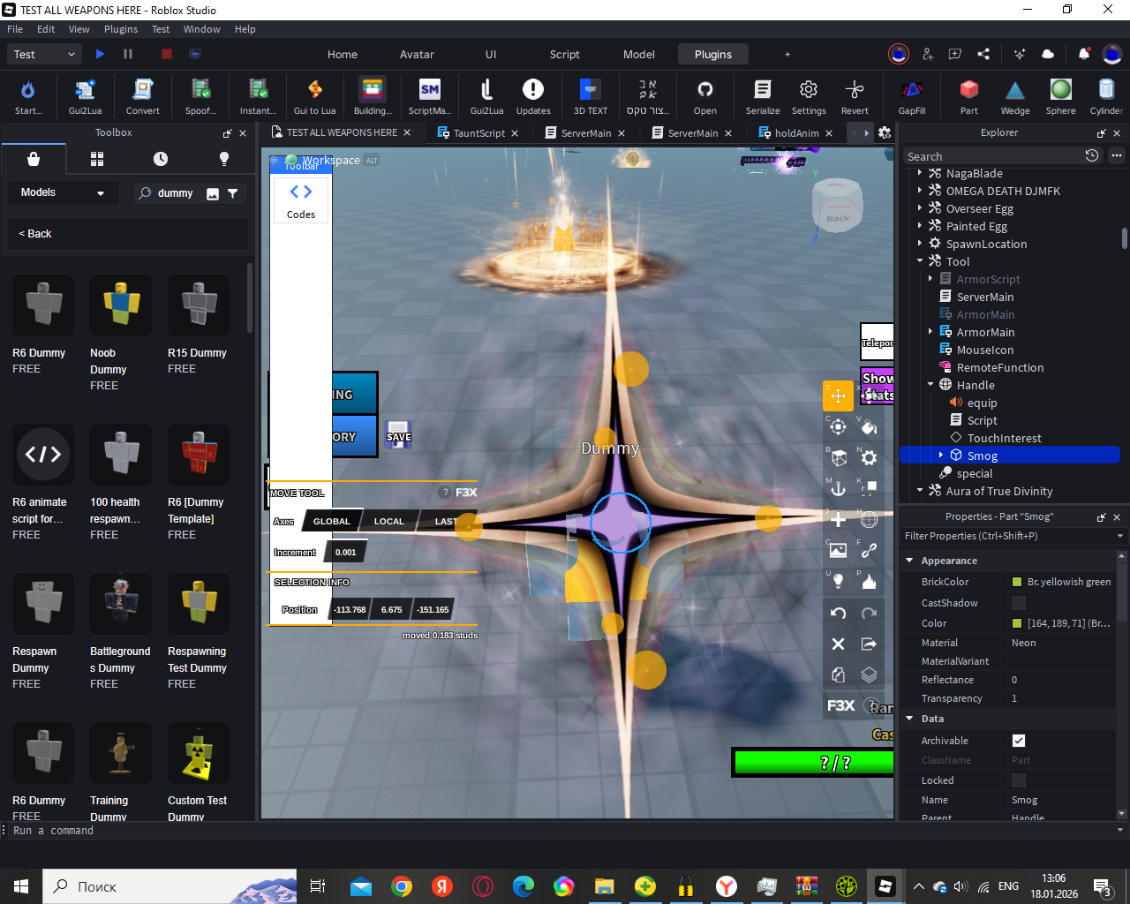Click the Color property swatch
Image resolution: width=1130 pixels, height=904 pixels.
point(1017,623)
